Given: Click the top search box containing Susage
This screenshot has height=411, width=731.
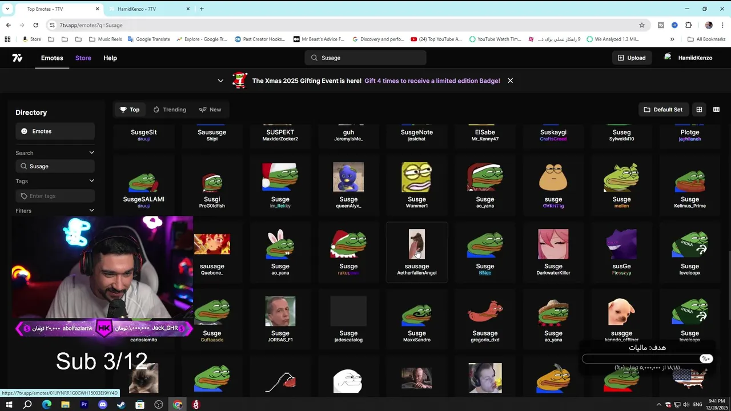Looking at the screenshot, I should tap(365, 58).
